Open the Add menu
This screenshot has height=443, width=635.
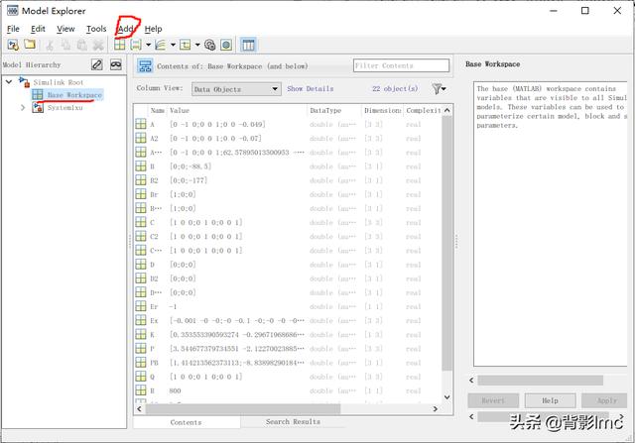[x=126, y=29]
